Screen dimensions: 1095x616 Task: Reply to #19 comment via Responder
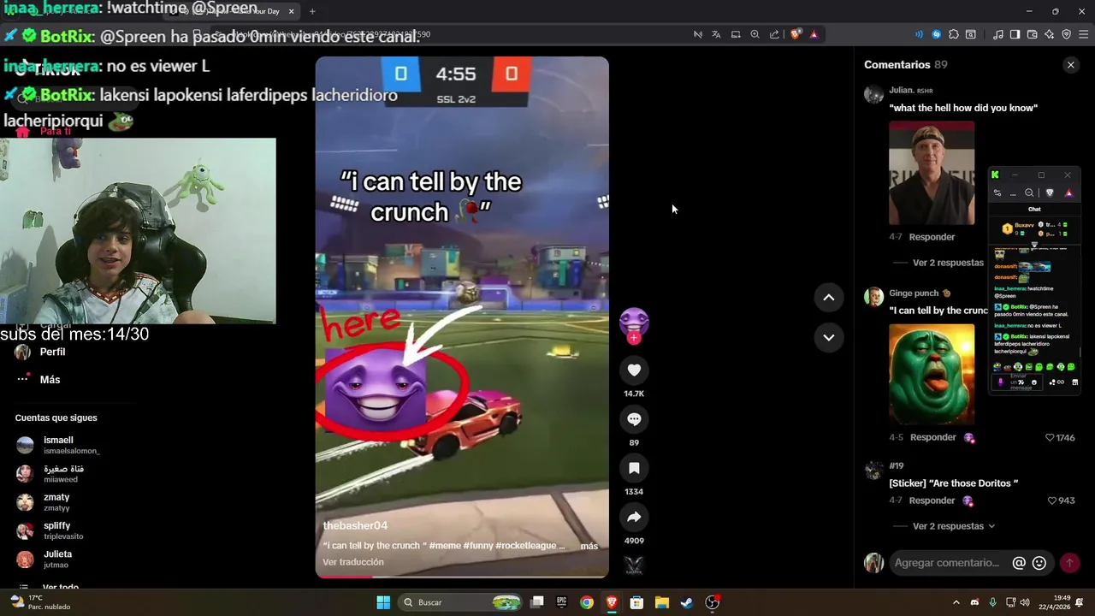932,500
